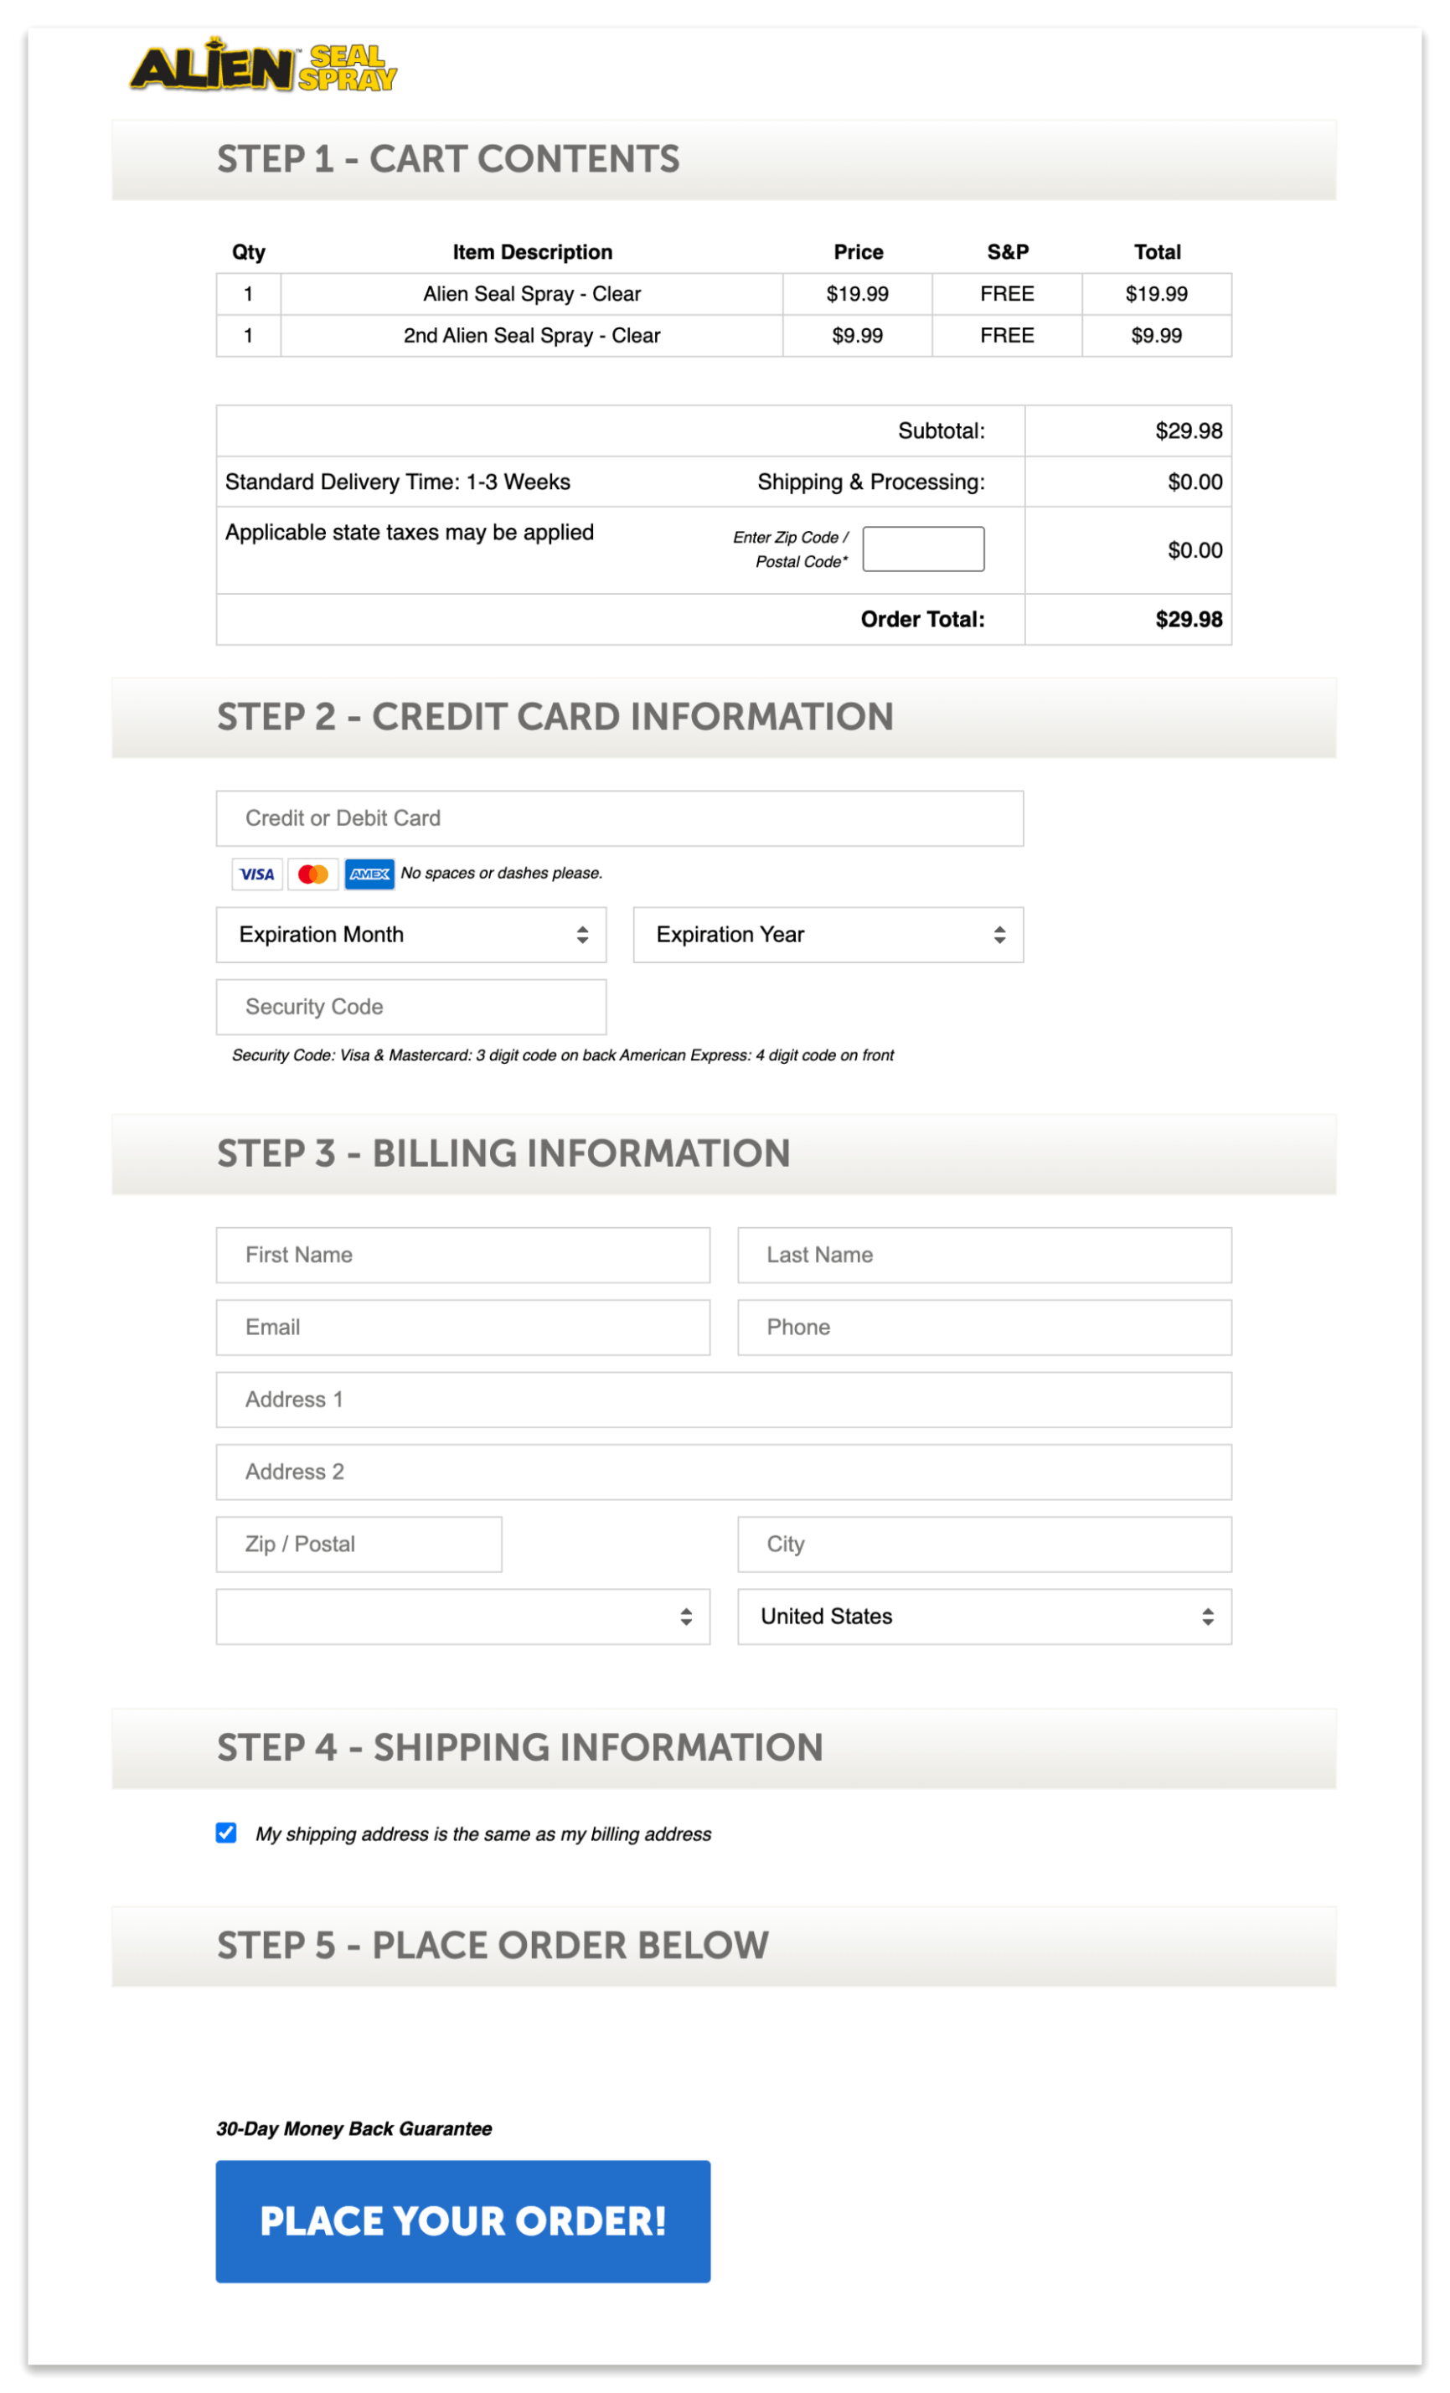Image resolution: width=1450 pixels, height=2393 pixels.
Task: Click the Alien Seal Spray logo
Action: tap(264, 65)
